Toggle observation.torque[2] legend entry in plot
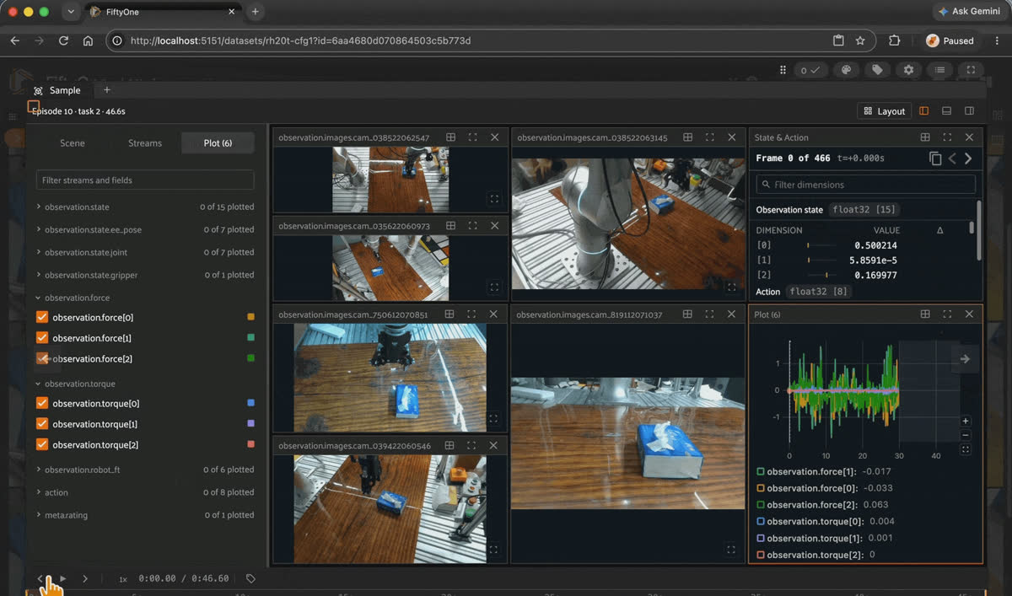This screenshot has height=596, width=1012. (816, 555)
